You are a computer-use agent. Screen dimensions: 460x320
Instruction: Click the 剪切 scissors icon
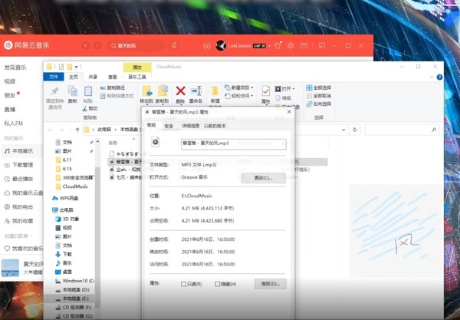coord(85,109)
